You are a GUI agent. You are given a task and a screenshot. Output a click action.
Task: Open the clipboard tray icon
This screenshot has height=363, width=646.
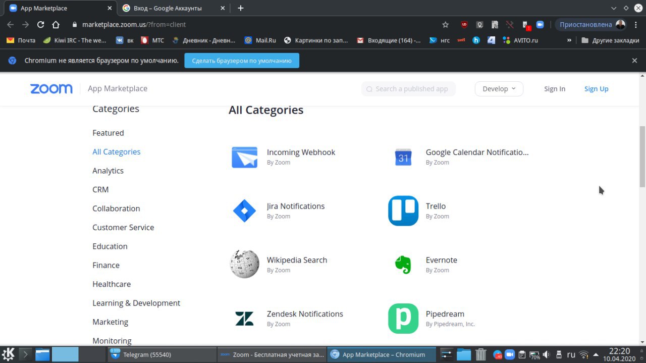coord(522,354)
